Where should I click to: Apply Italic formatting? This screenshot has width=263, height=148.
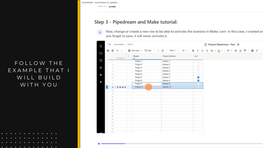point(198,51)
